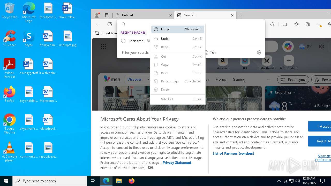
Task: Open the MSN app launcher grid
Action: (x=103, y=47)
